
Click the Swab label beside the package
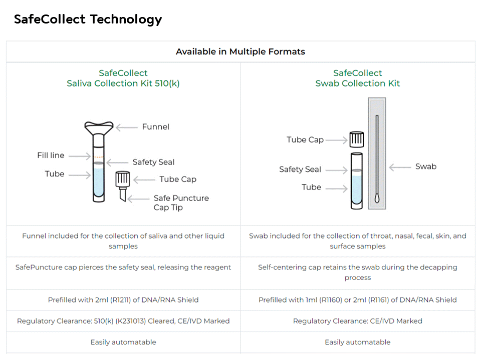click(426, 166)
